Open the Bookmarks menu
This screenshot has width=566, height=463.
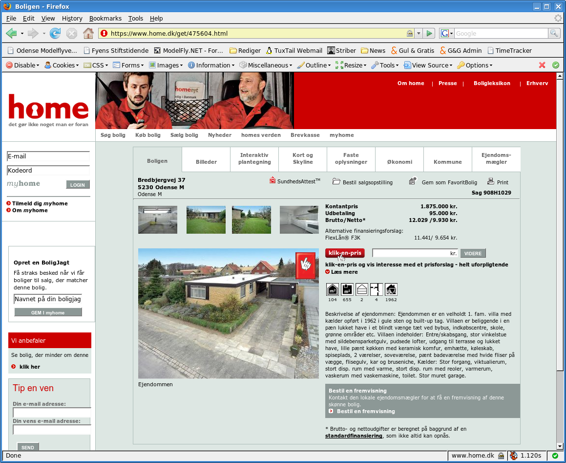pos(105,19)
